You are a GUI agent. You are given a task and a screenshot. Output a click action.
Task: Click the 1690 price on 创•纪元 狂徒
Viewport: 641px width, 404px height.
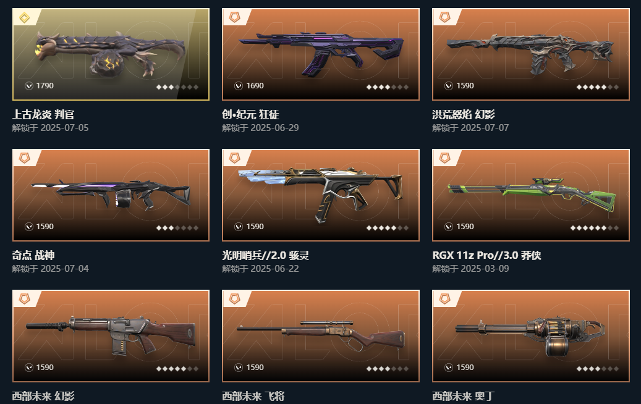(x=255, y=86)
